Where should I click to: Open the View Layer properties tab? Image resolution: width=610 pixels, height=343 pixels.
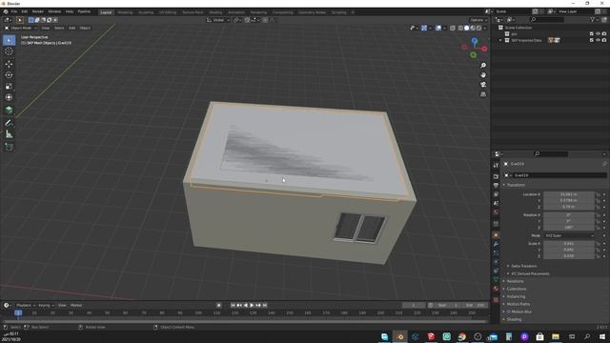coord(496,194)
